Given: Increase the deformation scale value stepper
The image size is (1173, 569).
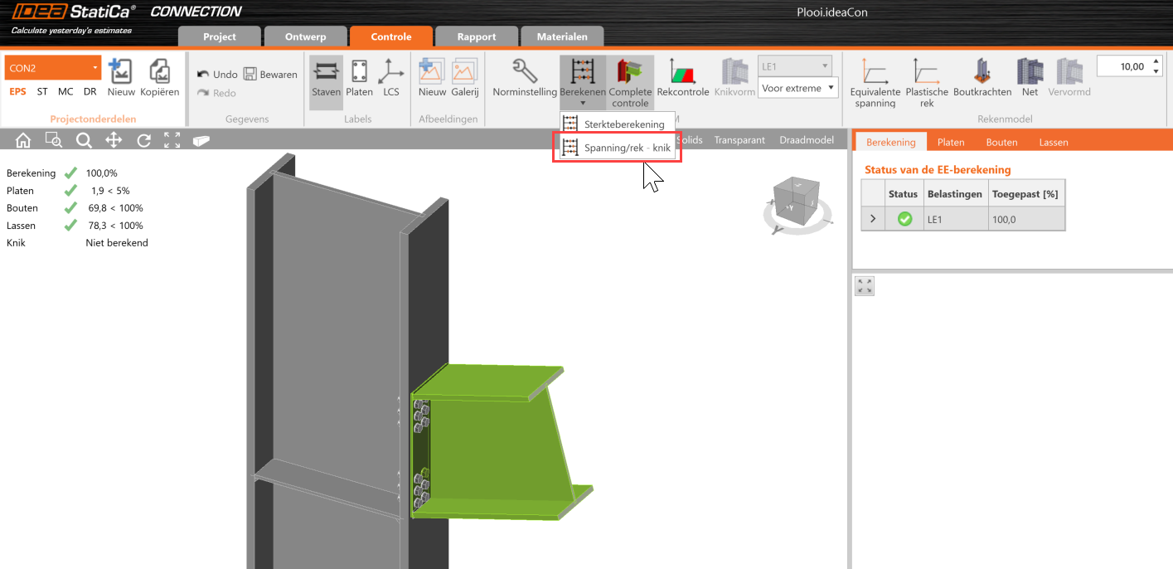Looking at the screenshot, I should 1156,61.
